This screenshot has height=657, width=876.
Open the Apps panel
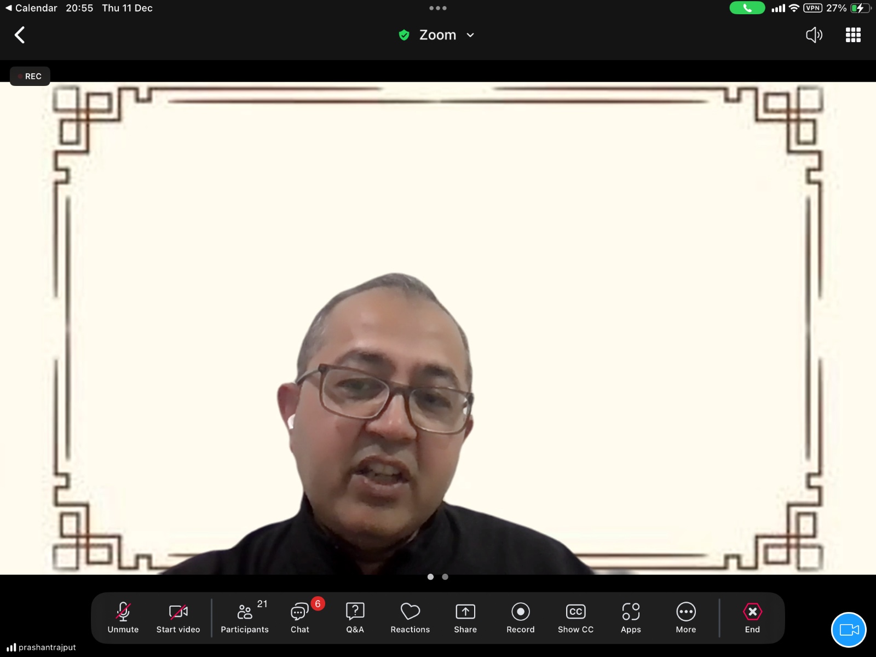click(631, 617)
